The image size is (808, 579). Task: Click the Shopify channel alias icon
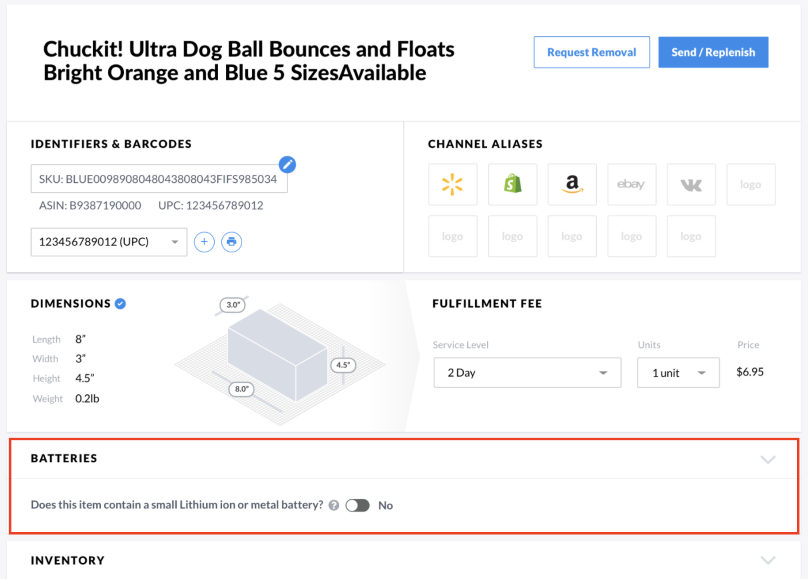[x=512, y=185]
